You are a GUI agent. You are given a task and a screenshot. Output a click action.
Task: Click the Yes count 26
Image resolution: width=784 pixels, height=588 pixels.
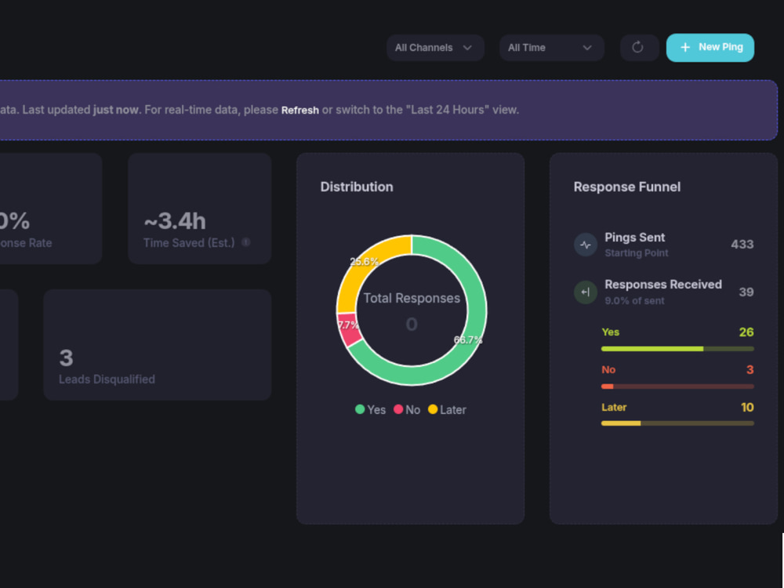coord(746,332)
